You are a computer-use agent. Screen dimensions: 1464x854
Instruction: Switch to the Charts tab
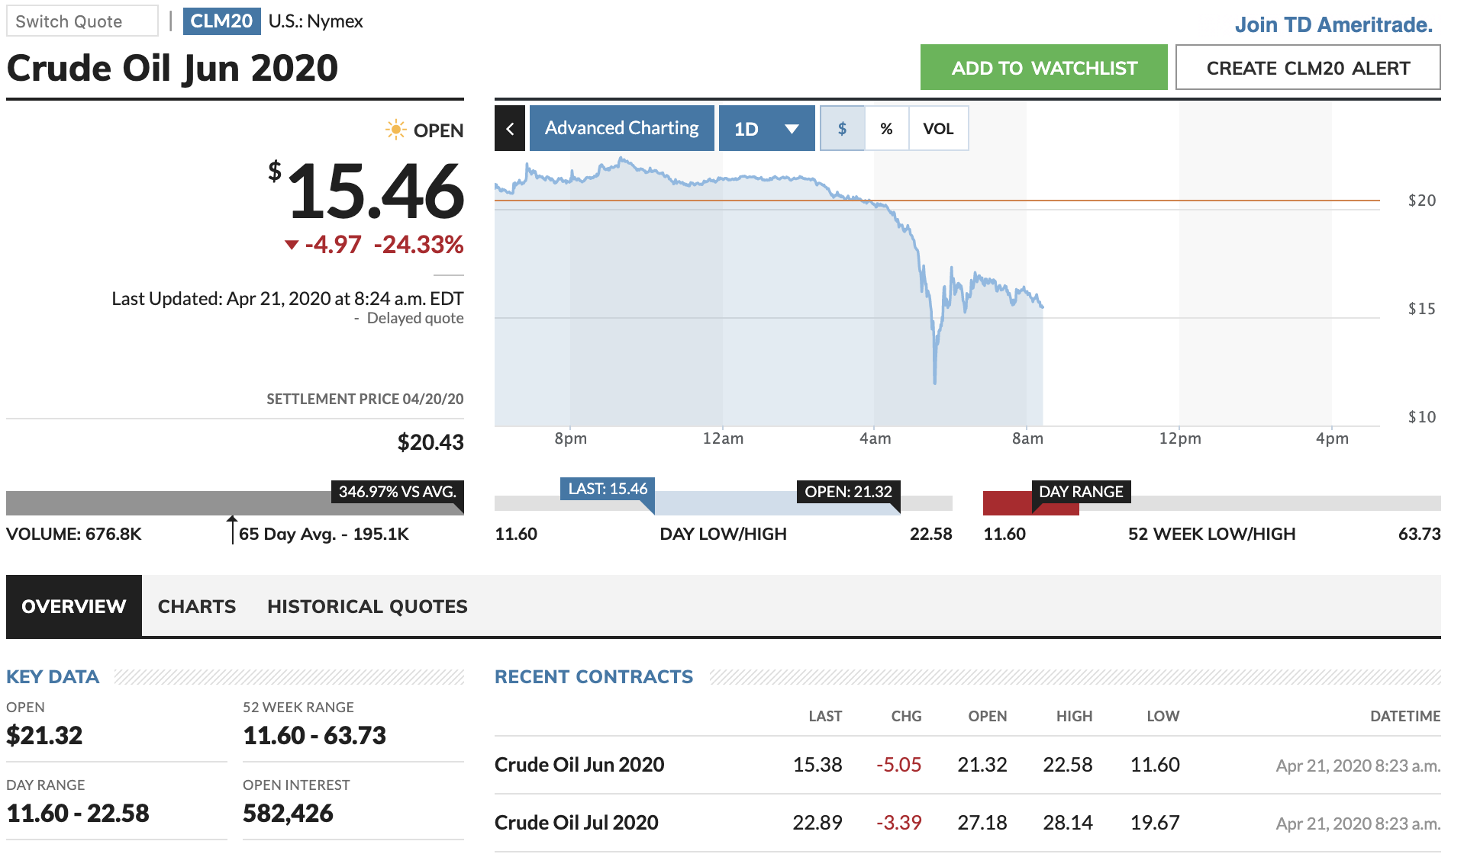click(x=197, y=606)
